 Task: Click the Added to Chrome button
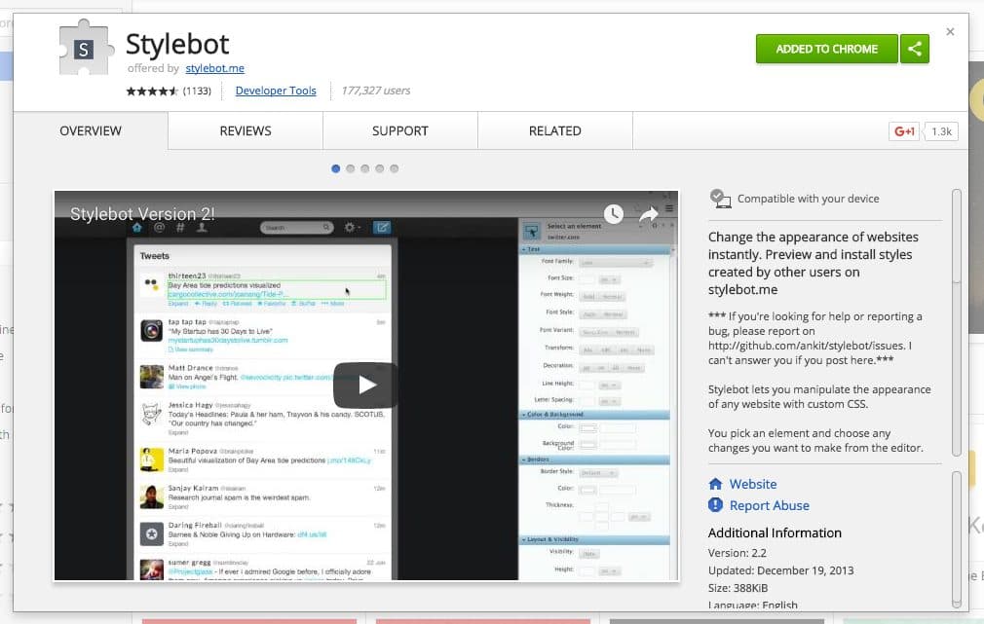pos(826,49)
